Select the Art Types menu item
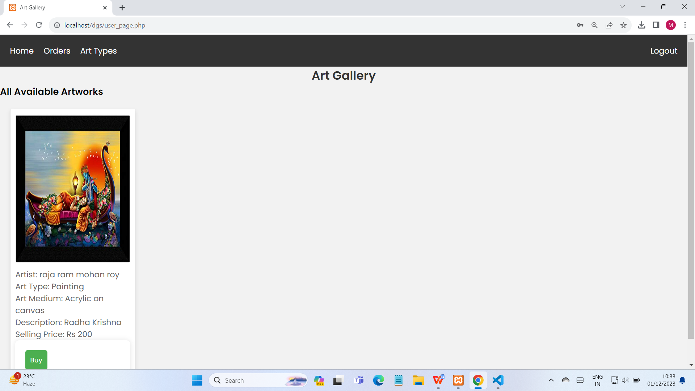The width and height of the screenshot is (695, 391). 98,51
